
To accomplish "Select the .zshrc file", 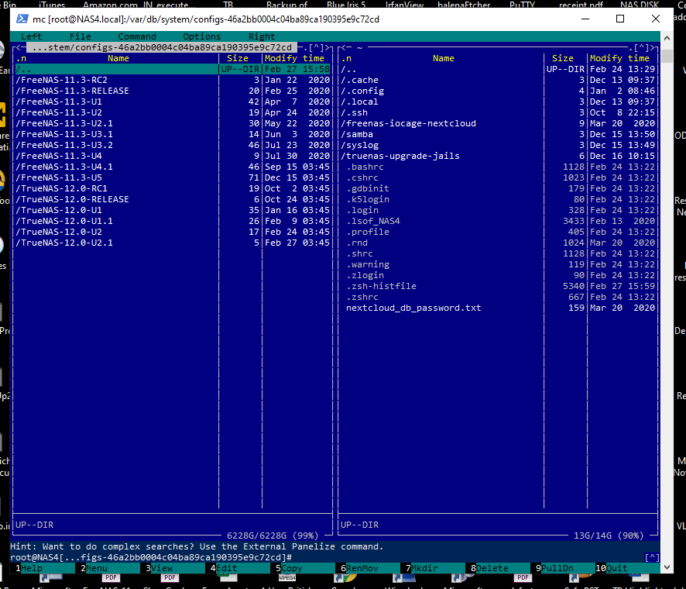I will tap(498, 297).
